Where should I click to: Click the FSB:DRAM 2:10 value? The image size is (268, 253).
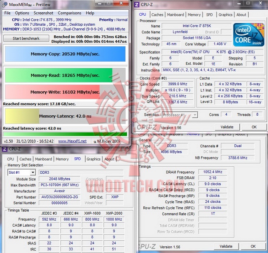tap(213, 178)
